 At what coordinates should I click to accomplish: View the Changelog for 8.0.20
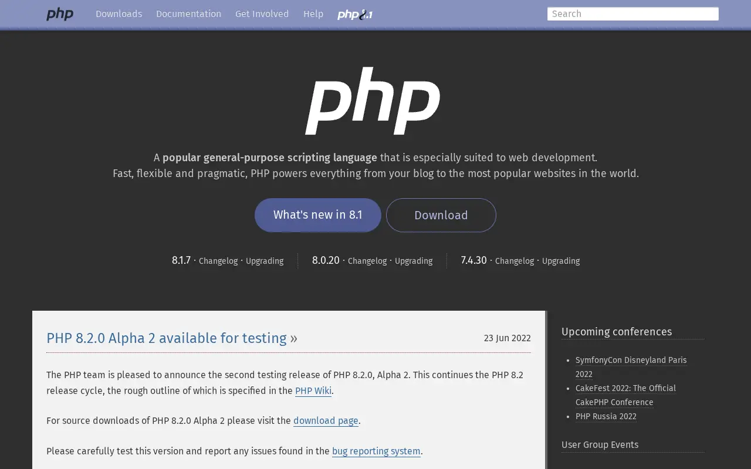[367, 261]
